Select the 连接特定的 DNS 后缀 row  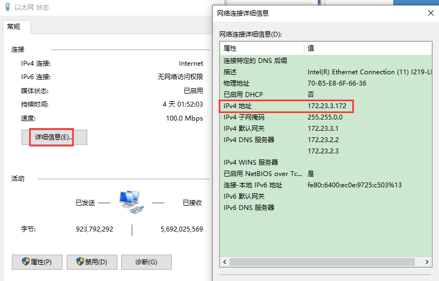click(x=326, y=61)
